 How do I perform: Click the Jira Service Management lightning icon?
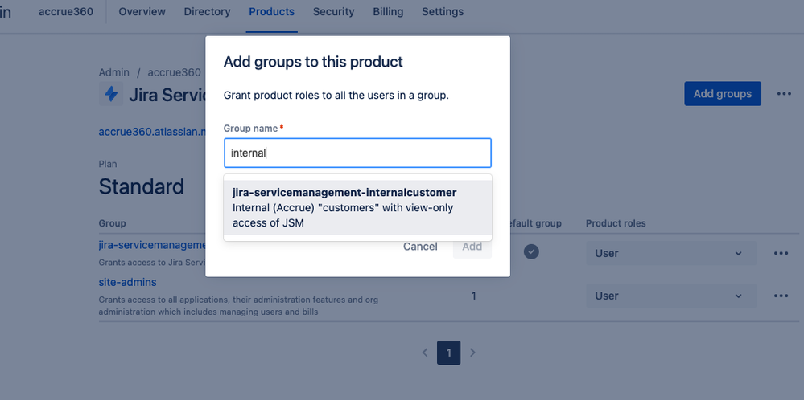coord(111,94)
